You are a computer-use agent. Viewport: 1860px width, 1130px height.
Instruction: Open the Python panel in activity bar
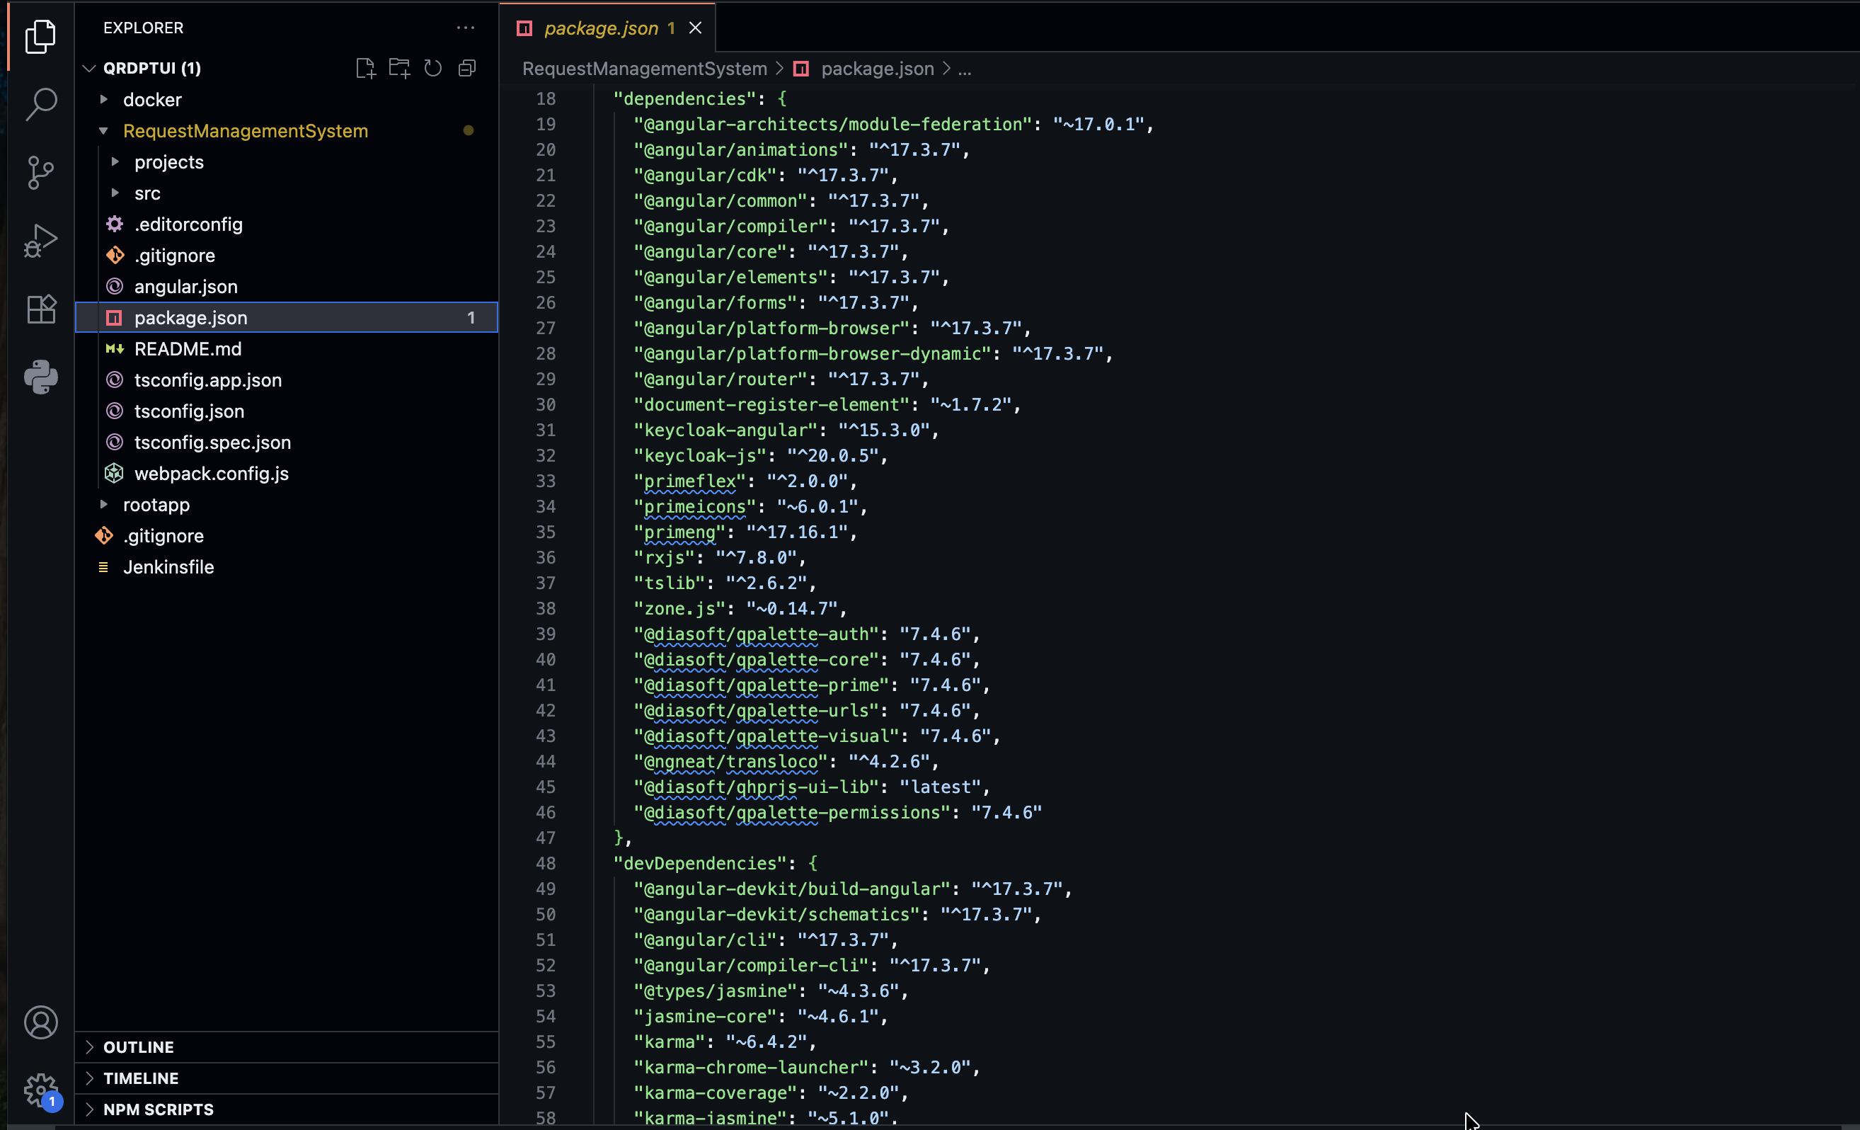click(x=41, y=377)
